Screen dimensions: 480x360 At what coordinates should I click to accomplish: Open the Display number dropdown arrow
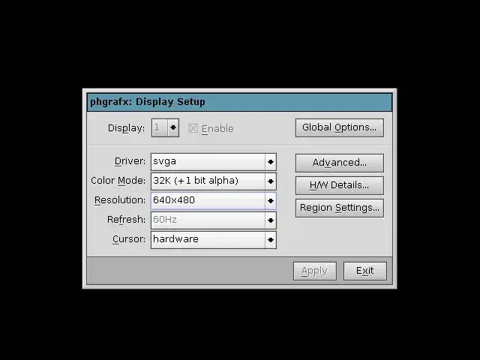(173, 127)
